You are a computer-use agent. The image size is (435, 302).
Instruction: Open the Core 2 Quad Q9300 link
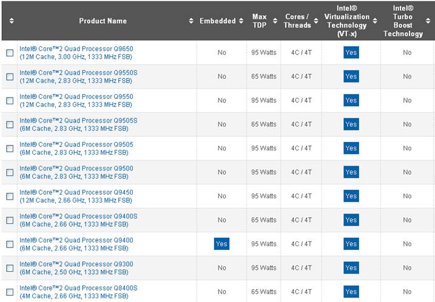[76, 268]
